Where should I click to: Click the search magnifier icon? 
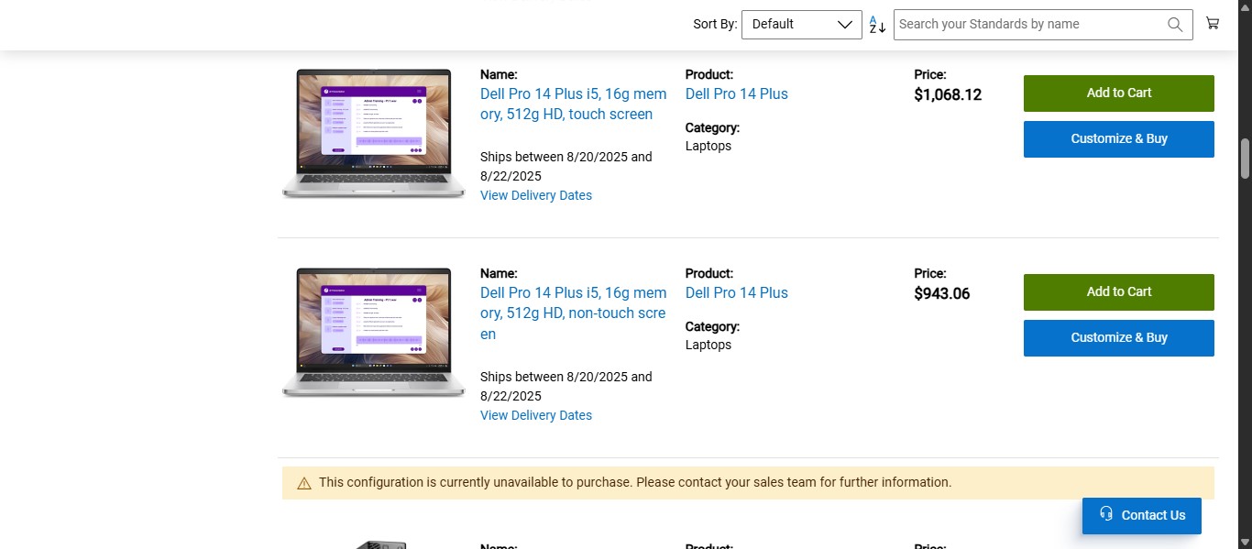[1174, 24]
